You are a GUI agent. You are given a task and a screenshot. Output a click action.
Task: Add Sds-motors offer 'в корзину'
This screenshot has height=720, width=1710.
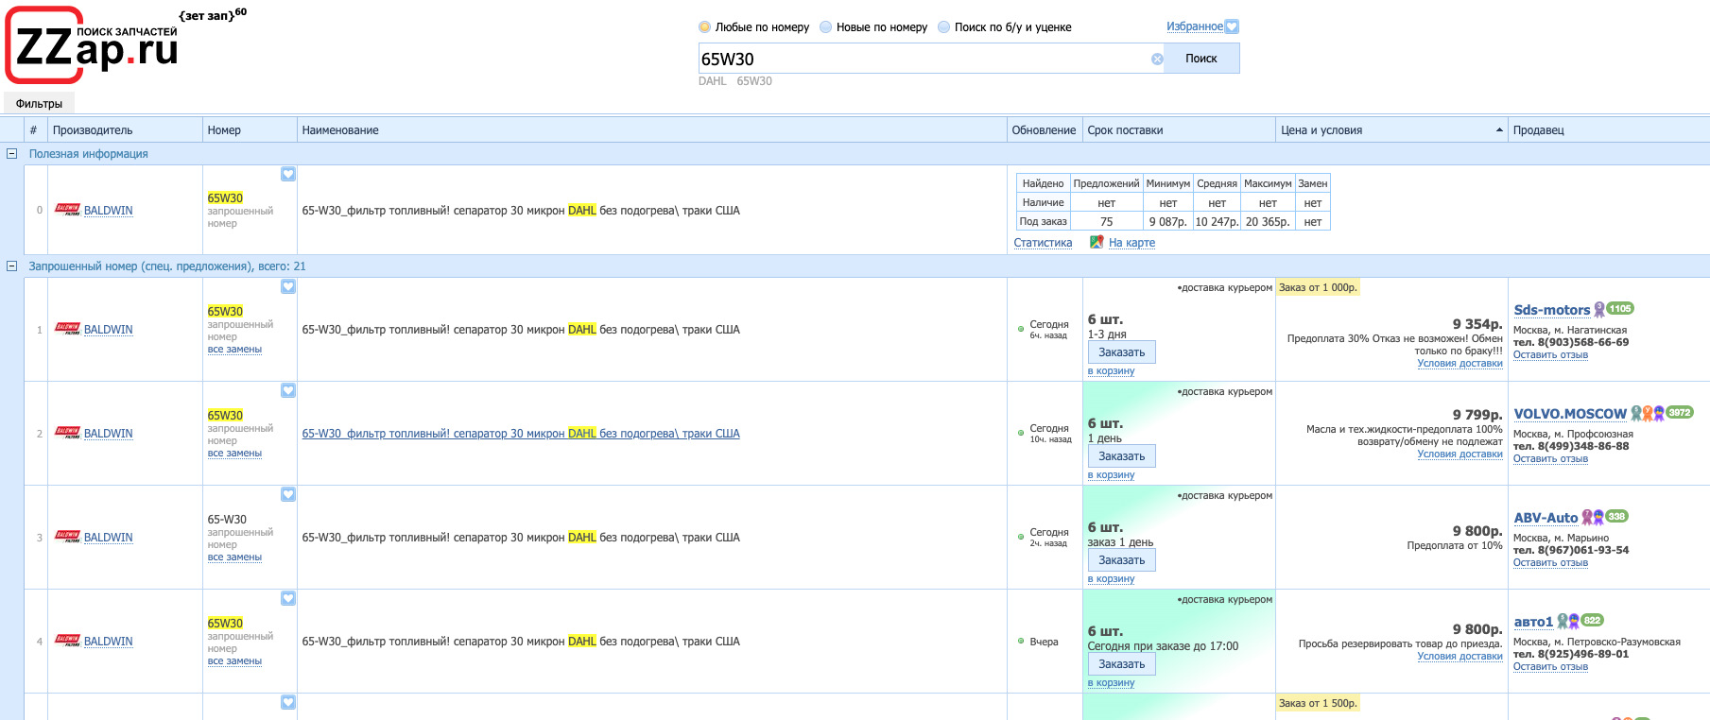click(1111, 371)
